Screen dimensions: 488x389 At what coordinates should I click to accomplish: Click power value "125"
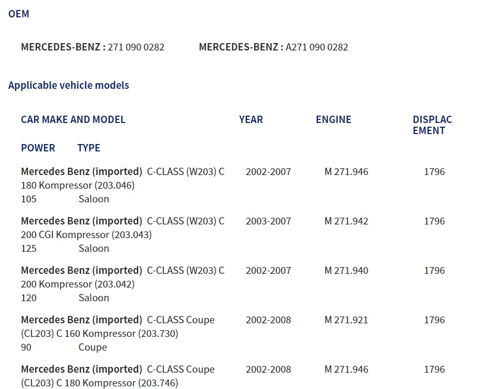pyautogui.click(x=29, y=249)
